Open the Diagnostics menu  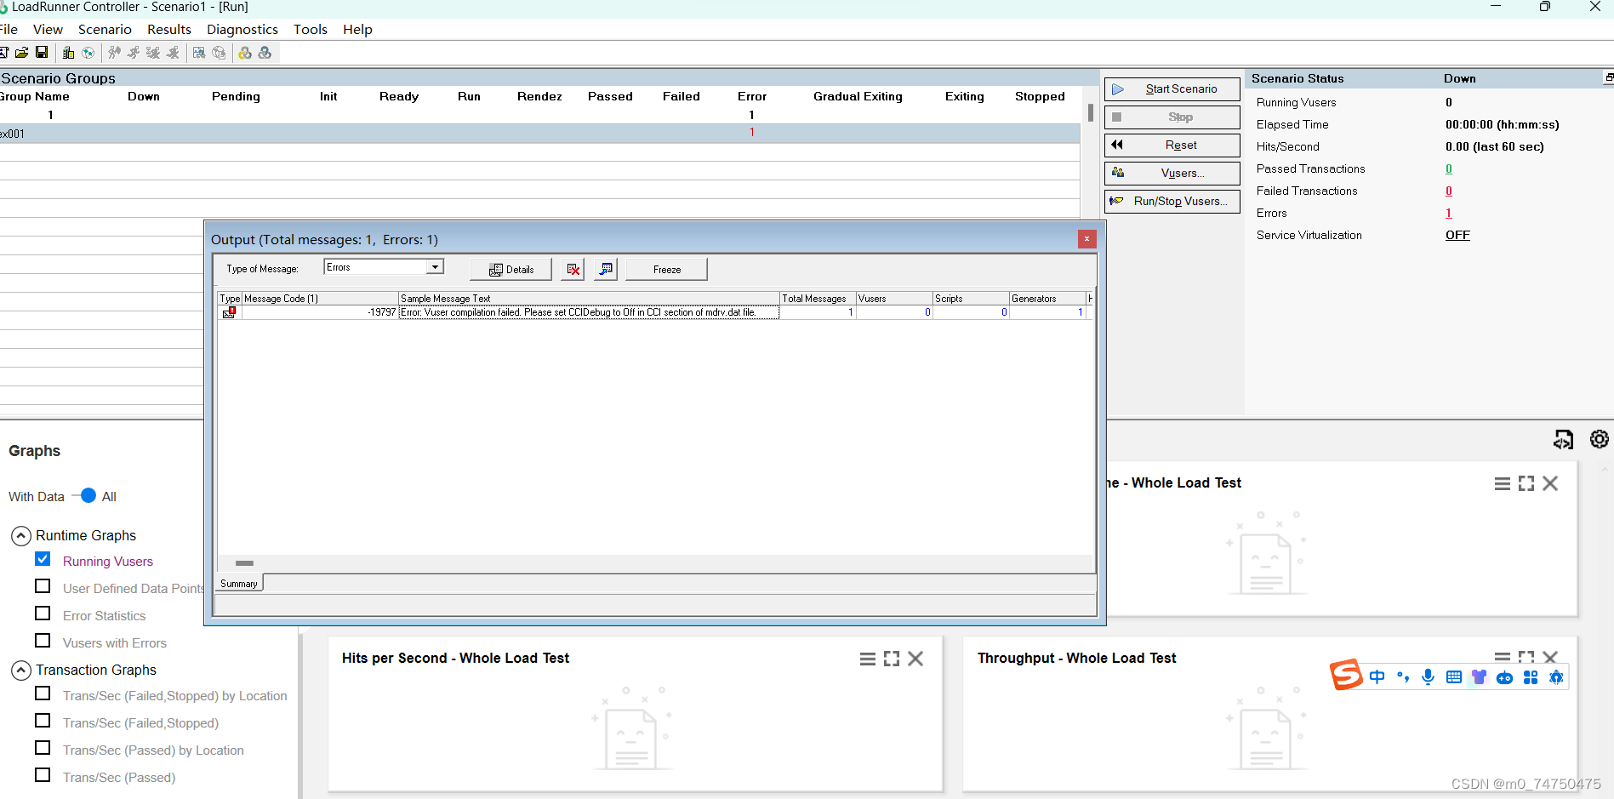tap(242, 29)
